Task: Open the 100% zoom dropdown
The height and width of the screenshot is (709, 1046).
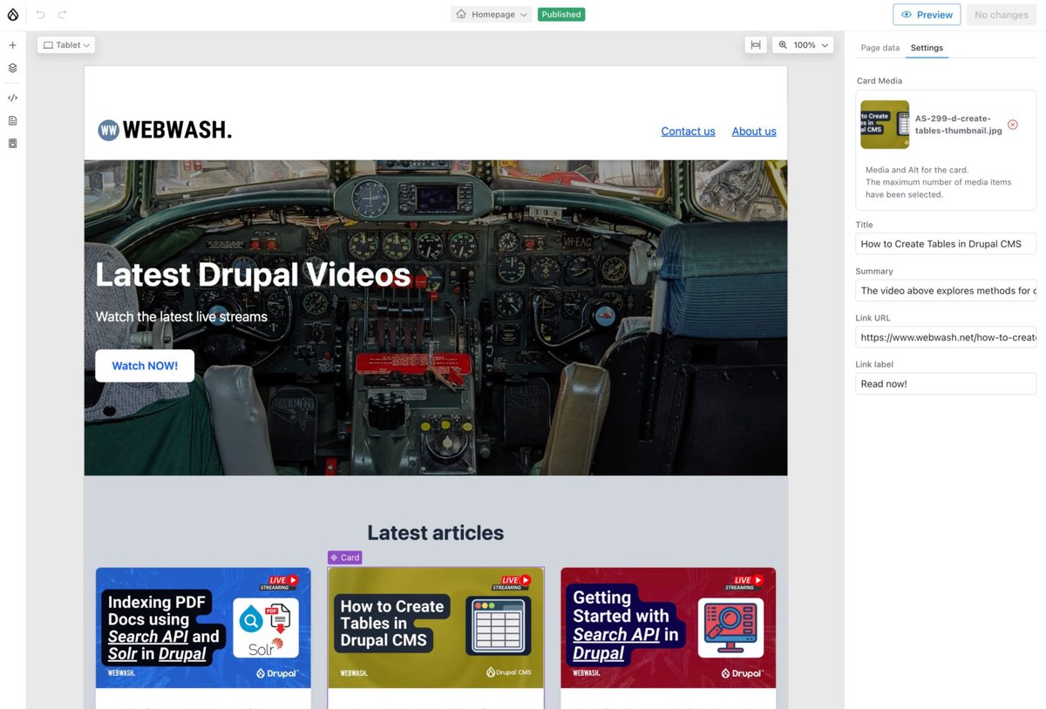Action: coord(802,44)
